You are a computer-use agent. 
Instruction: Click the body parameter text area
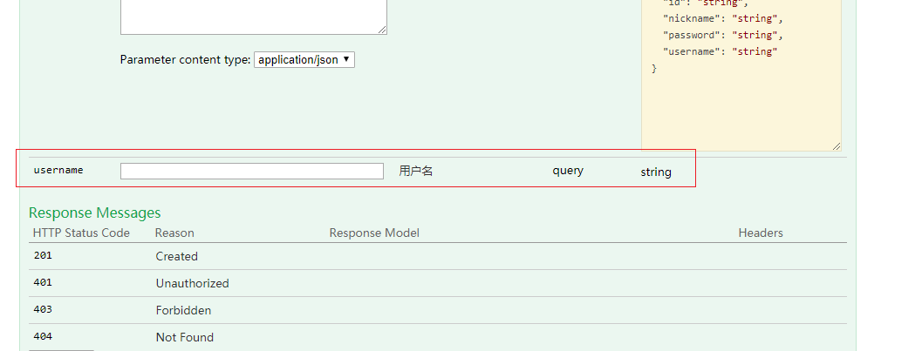(x=254, y=17)
